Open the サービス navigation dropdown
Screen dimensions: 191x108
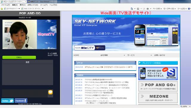(x=139, y=55)
